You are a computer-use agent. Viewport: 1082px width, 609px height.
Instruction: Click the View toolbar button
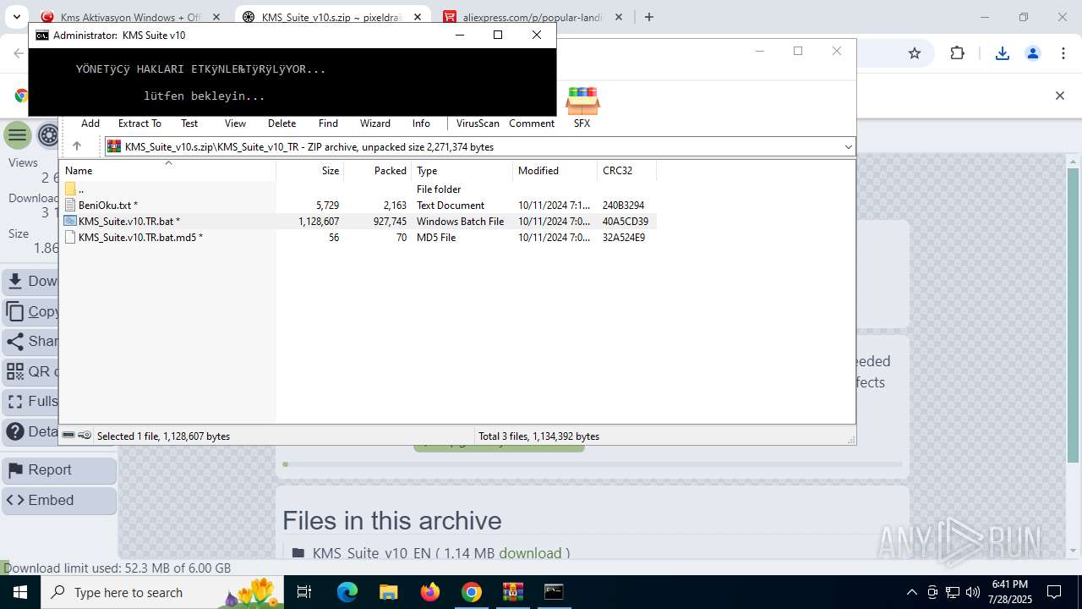pos(235,123)
